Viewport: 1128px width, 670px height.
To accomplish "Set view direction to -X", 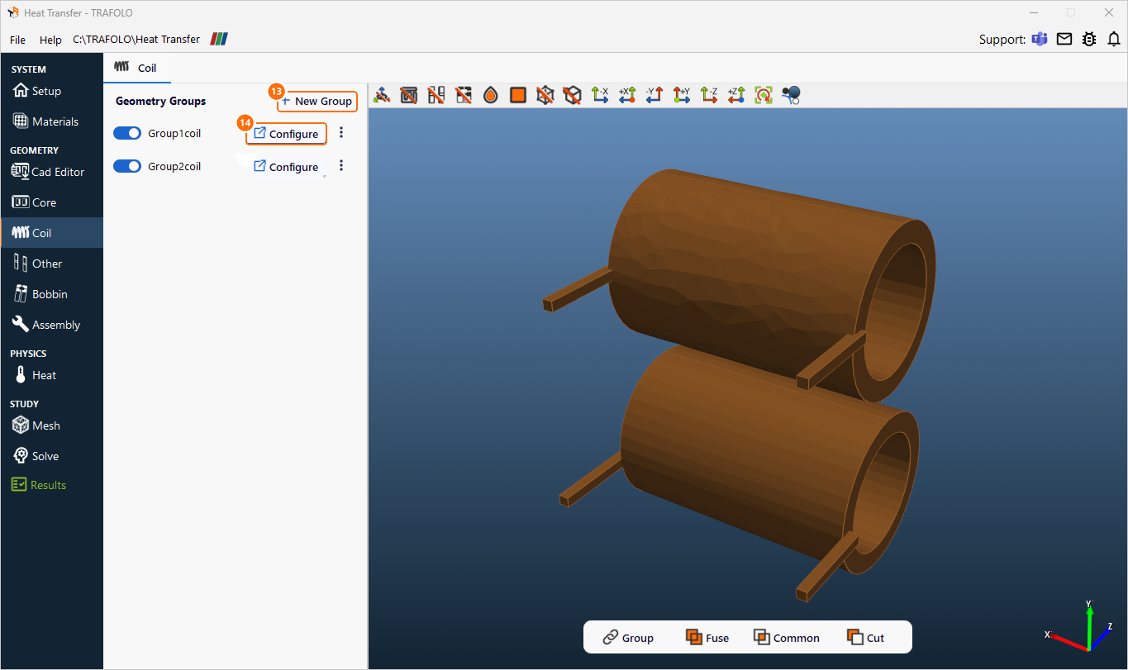I will pos(600,95).
